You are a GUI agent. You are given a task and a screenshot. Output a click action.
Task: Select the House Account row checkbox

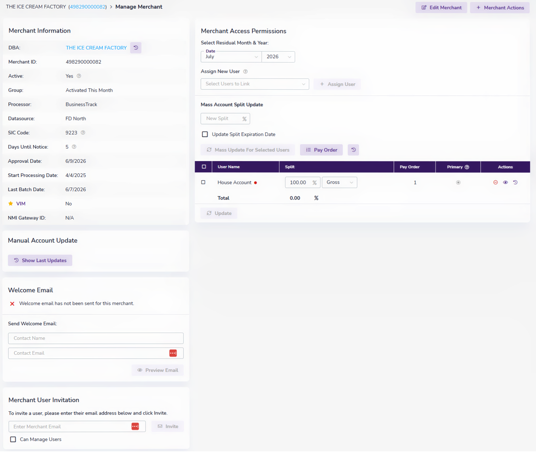coord(203,182)
